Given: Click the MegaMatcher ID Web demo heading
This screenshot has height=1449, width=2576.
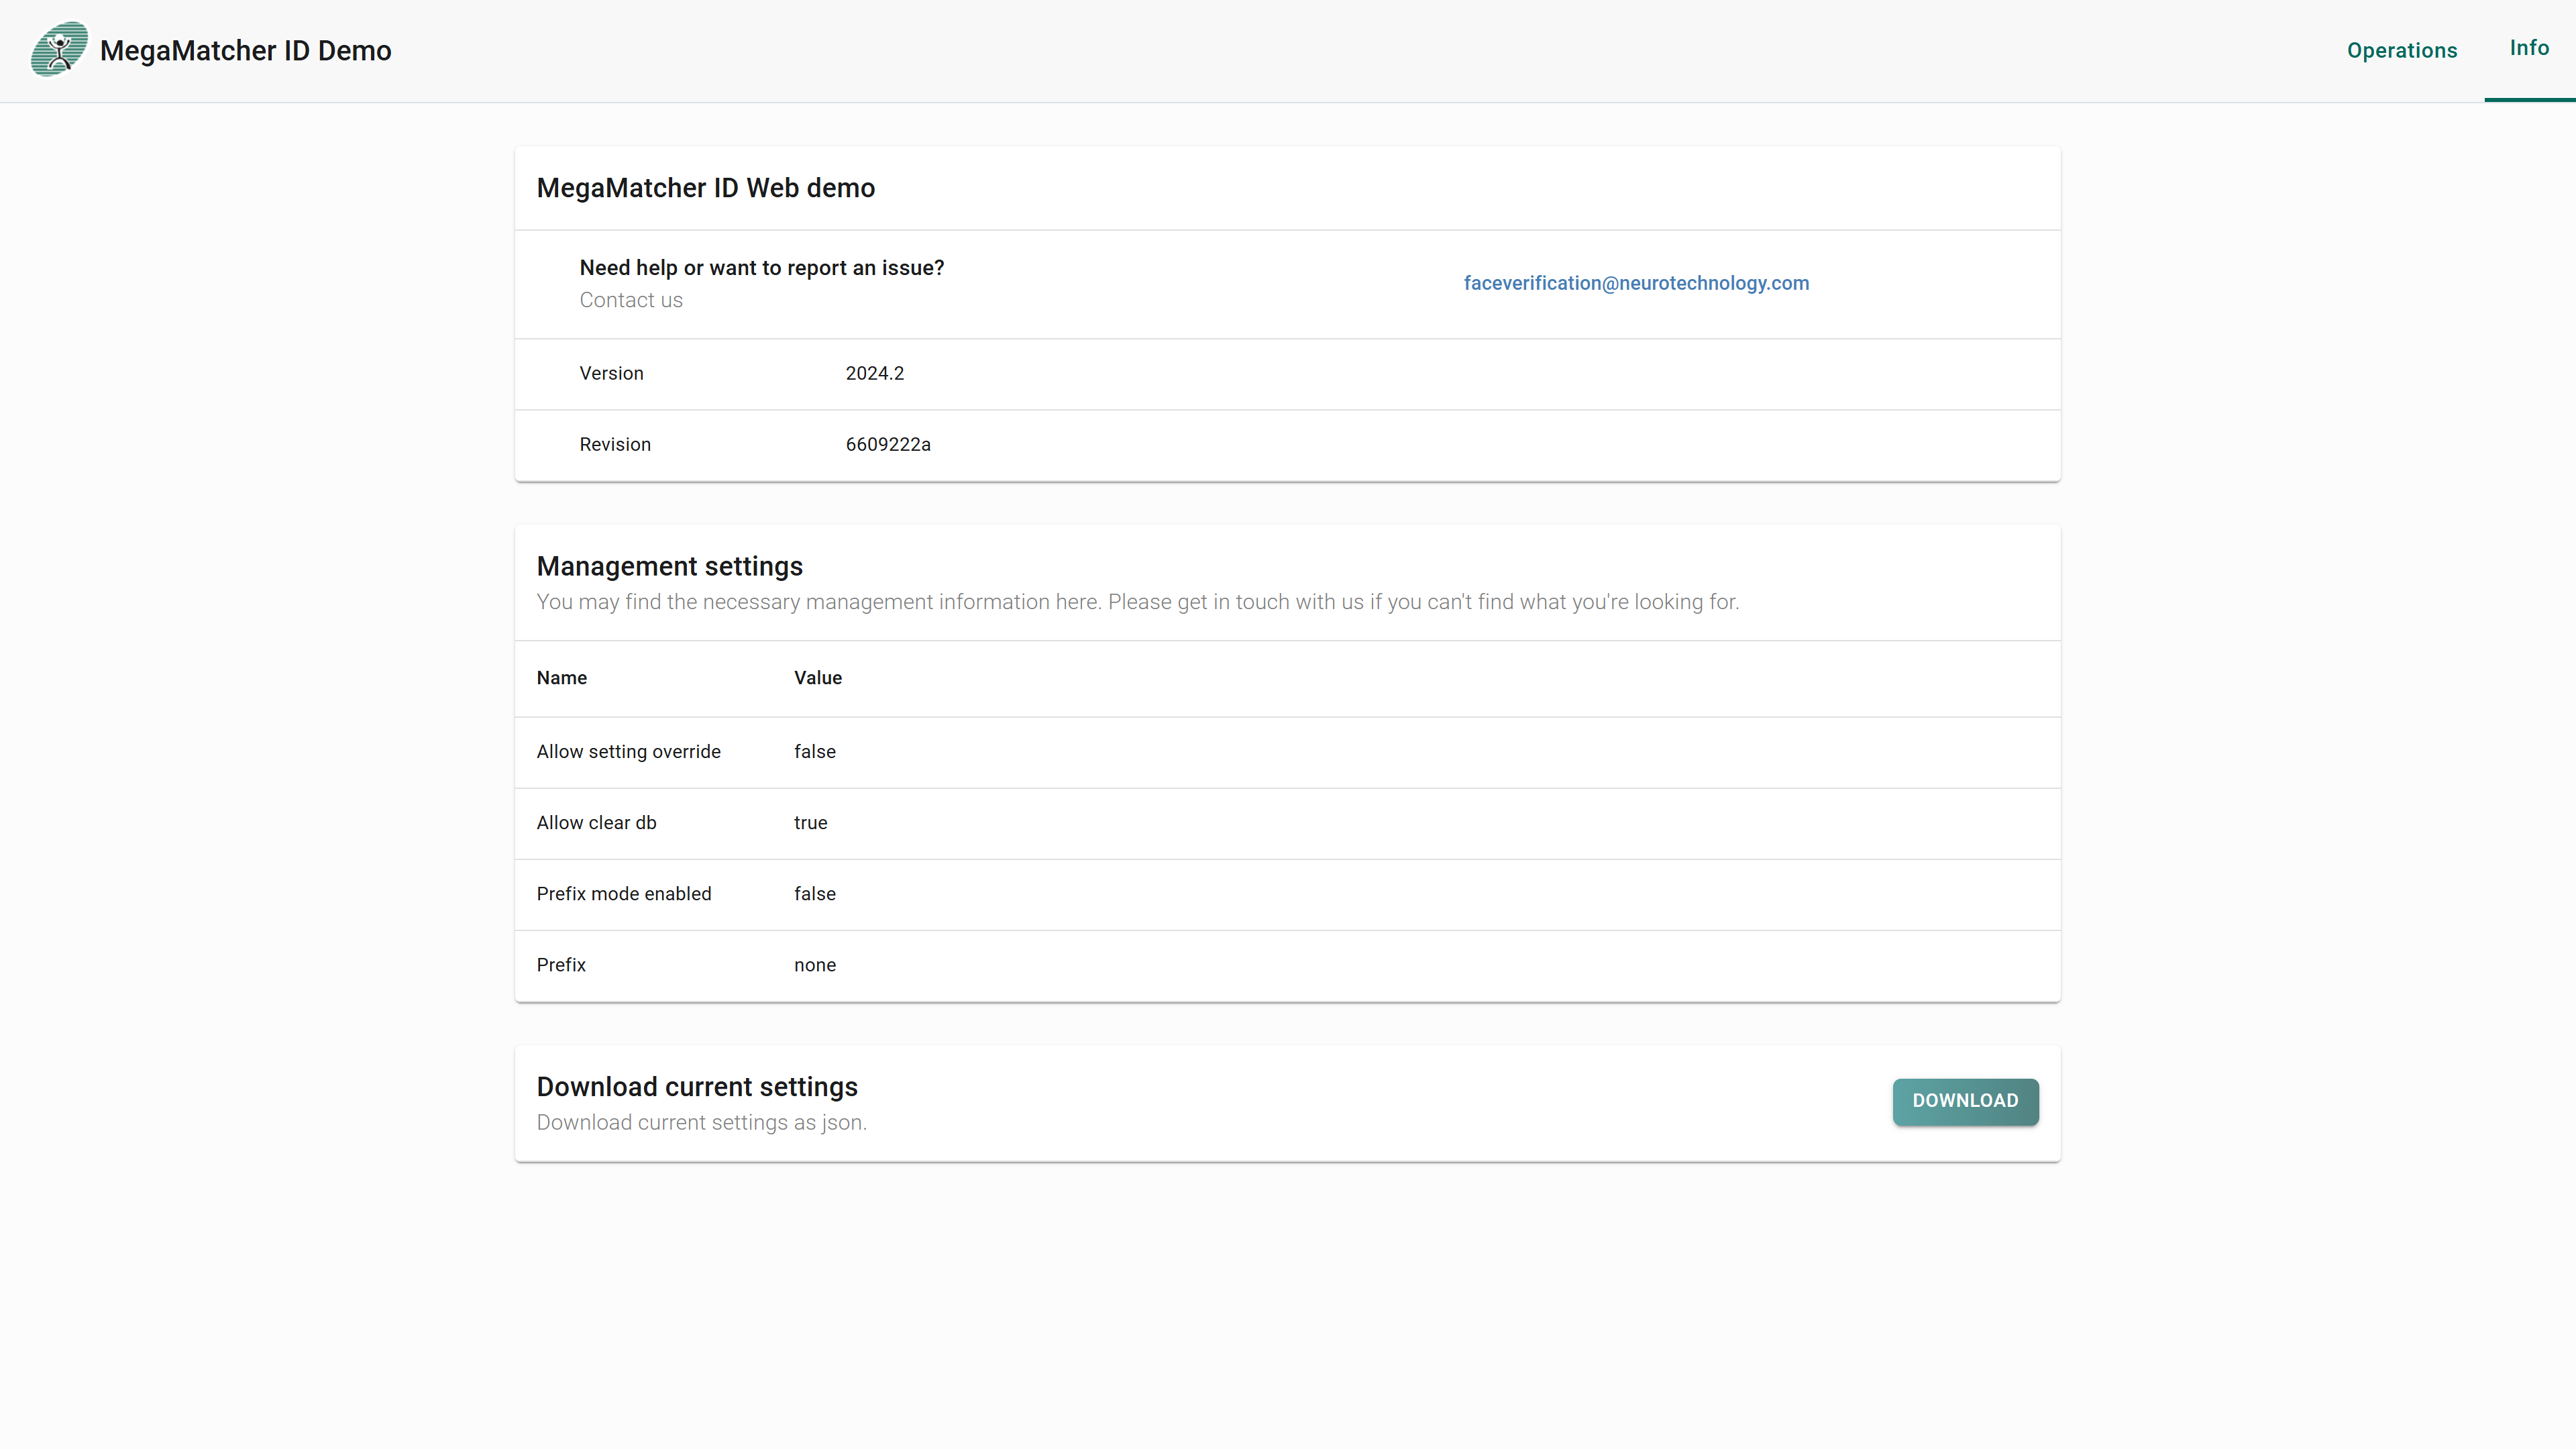Looking at the screenshot, I should (x=706, y=188).
